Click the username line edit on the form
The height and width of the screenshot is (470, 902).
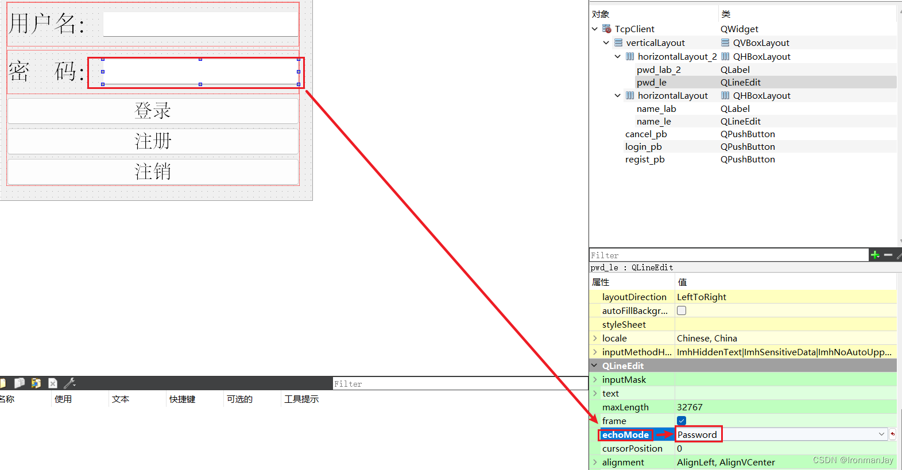(200, 24)
